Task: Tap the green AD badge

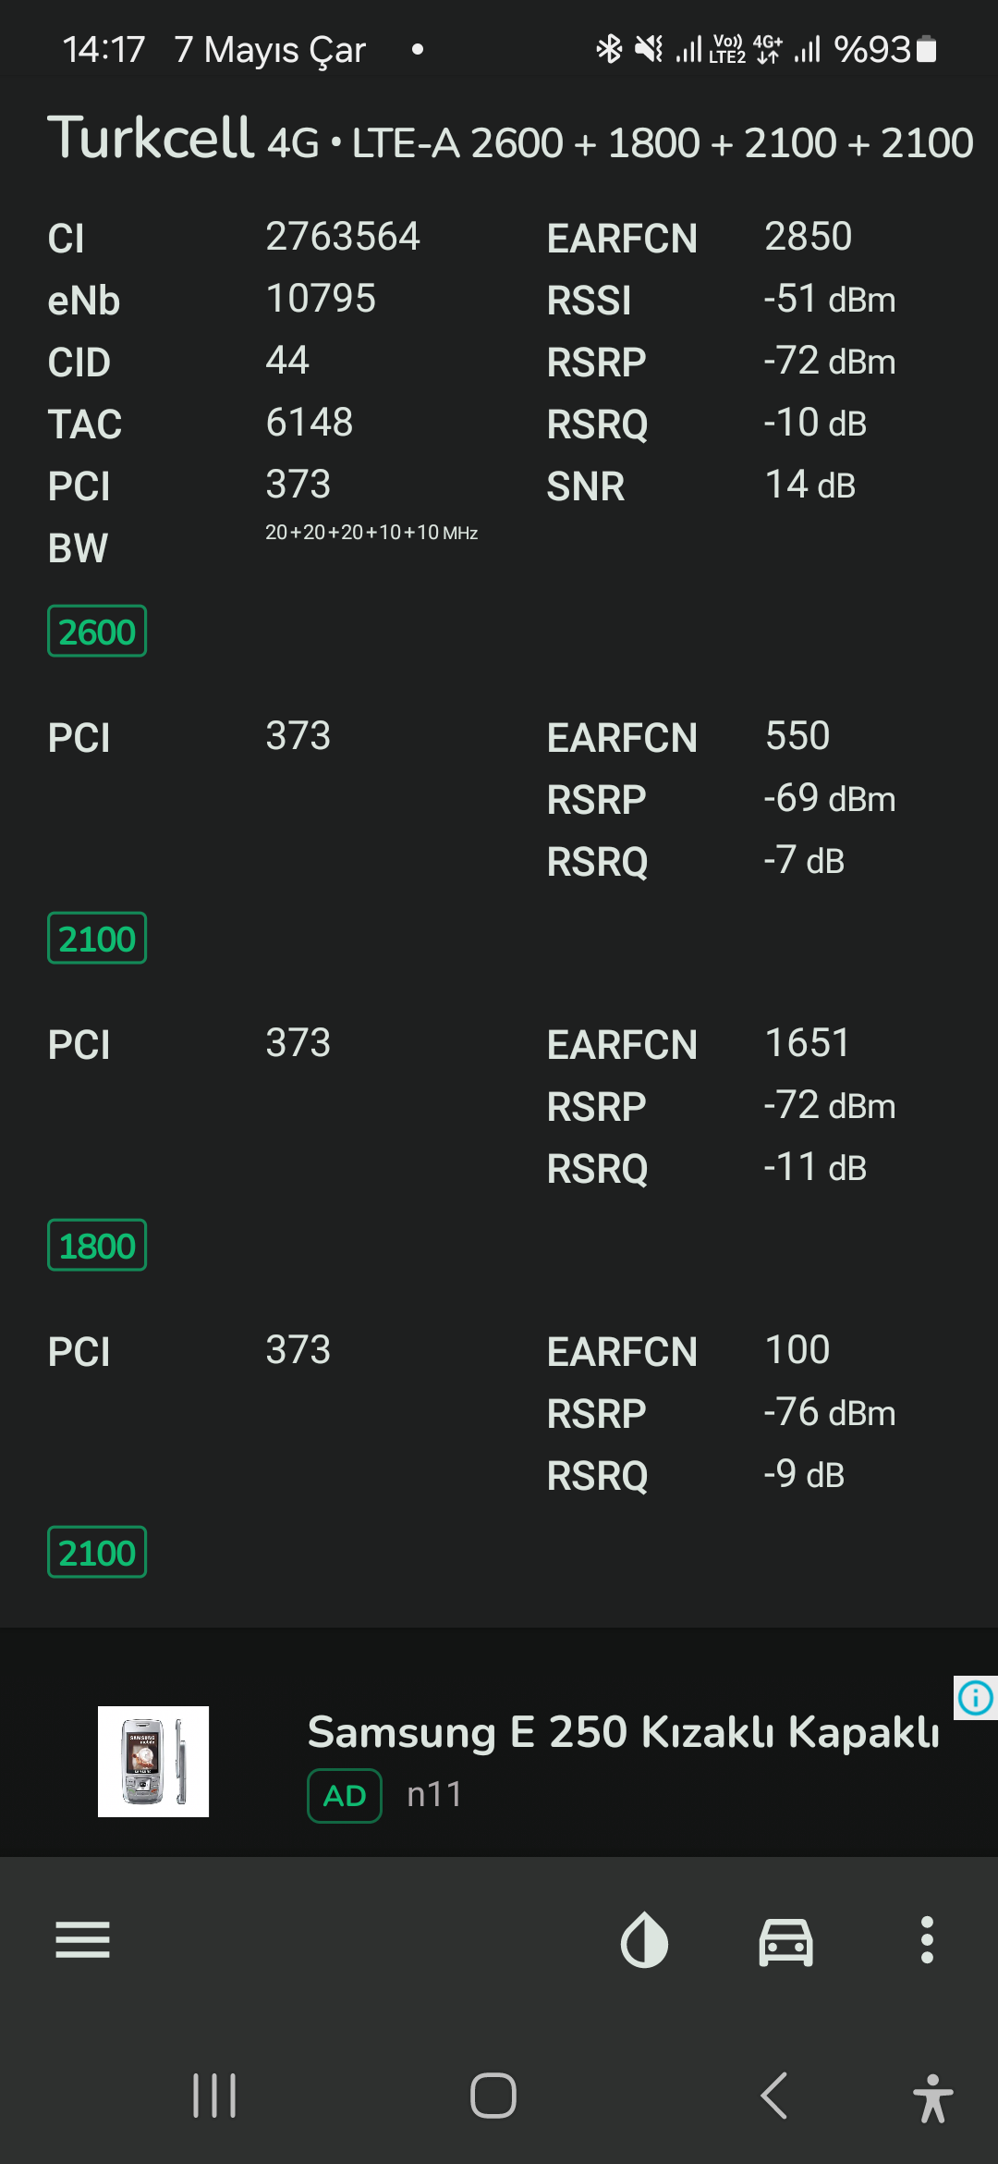Action: coord(345,1795)
